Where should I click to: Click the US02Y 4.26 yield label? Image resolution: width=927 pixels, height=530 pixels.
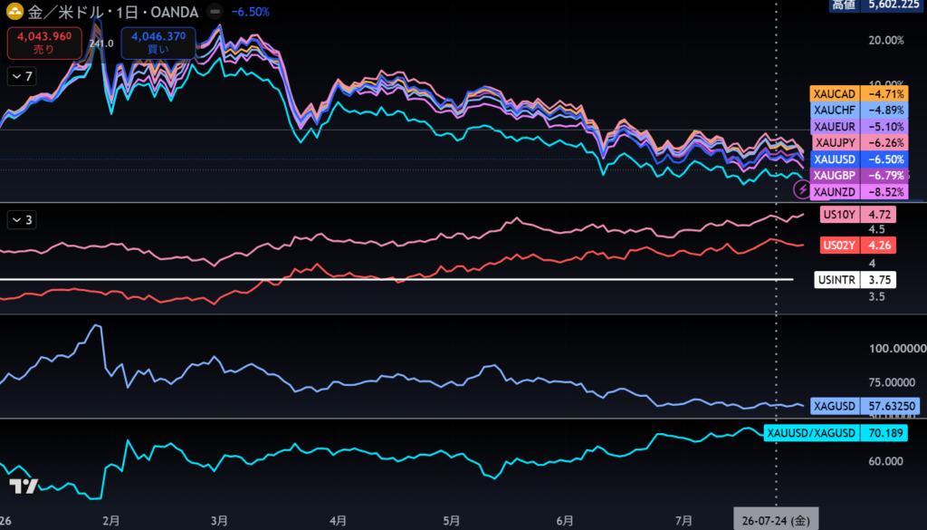(x=858, y=245)
